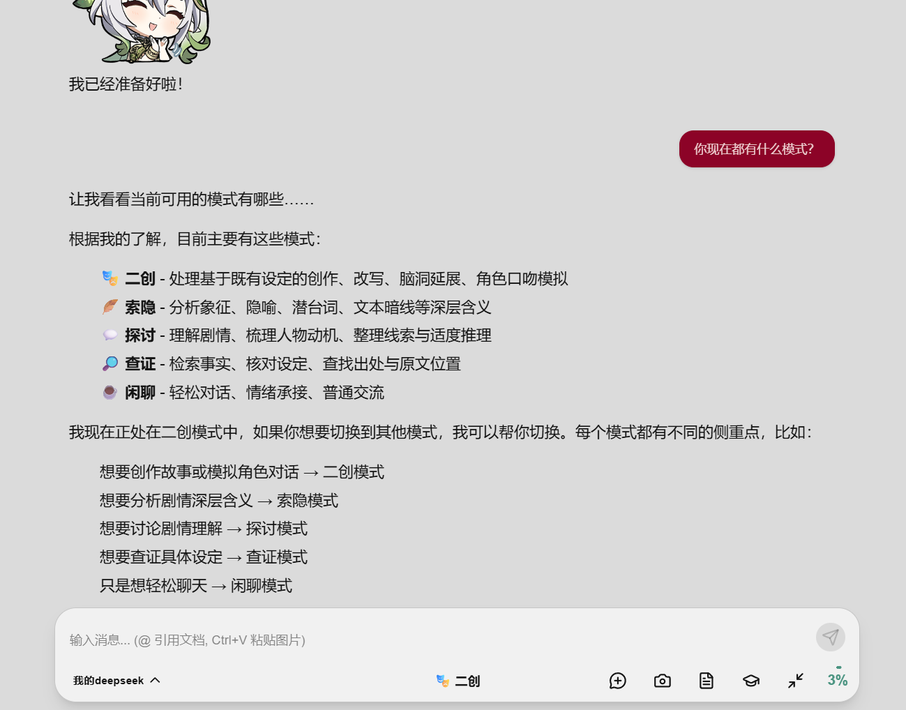Focus the 输入消息 message input field
Screen dimensions: 906x710
pos(432,640)
